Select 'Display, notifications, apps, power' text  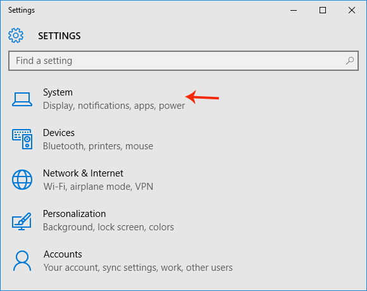coord(114,106)
